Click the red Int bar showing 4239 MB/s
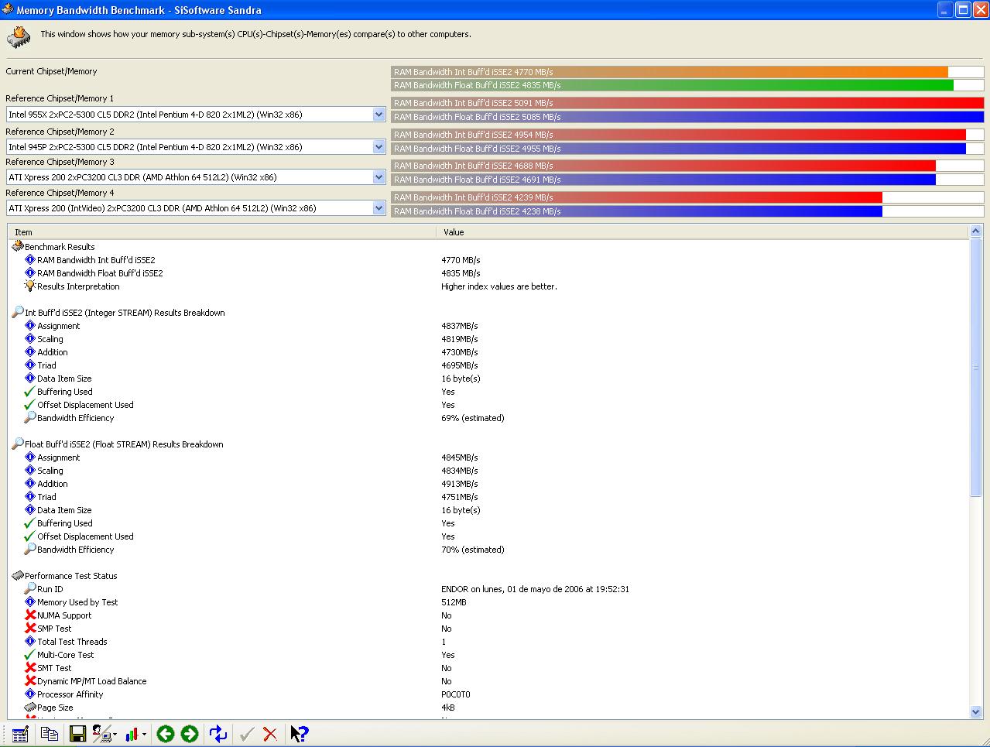This screenshot has height=747, width=990. click(637, 197)
